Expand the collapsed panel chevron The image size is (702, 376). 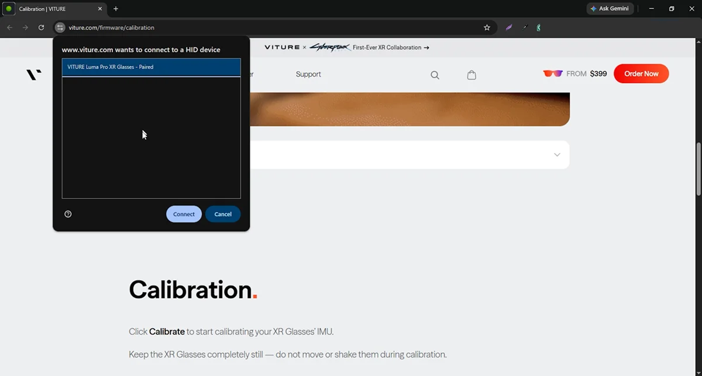point(557,155)
